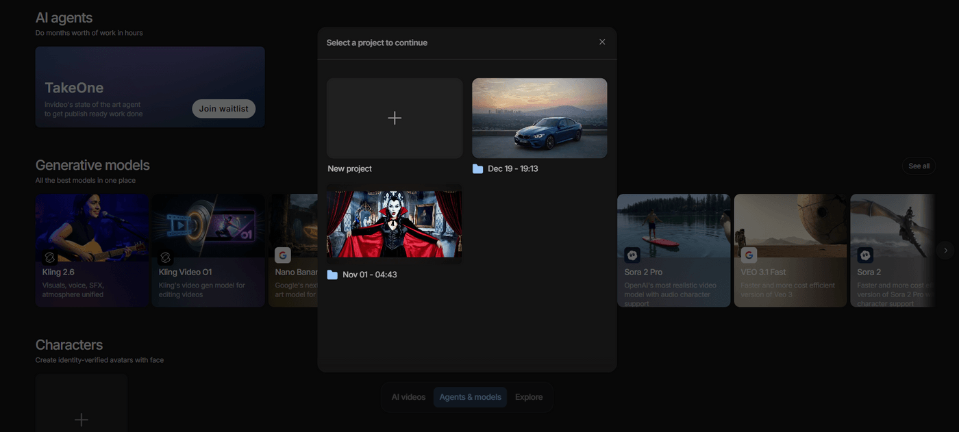Screen dimensions: 959x432
Task: Open the blue car project thumbnail
Action: click(539, 118)
